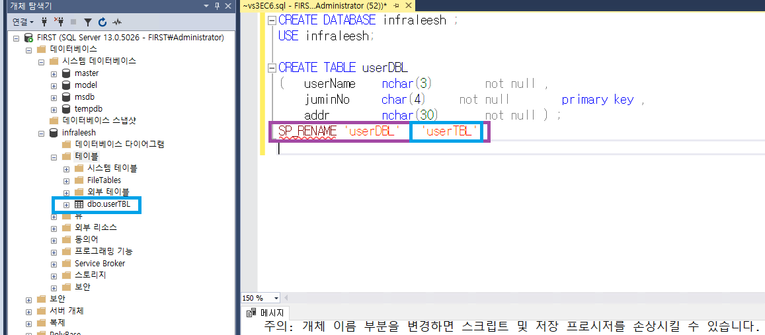Select the 동의어 folder icon

click(66, 239)
